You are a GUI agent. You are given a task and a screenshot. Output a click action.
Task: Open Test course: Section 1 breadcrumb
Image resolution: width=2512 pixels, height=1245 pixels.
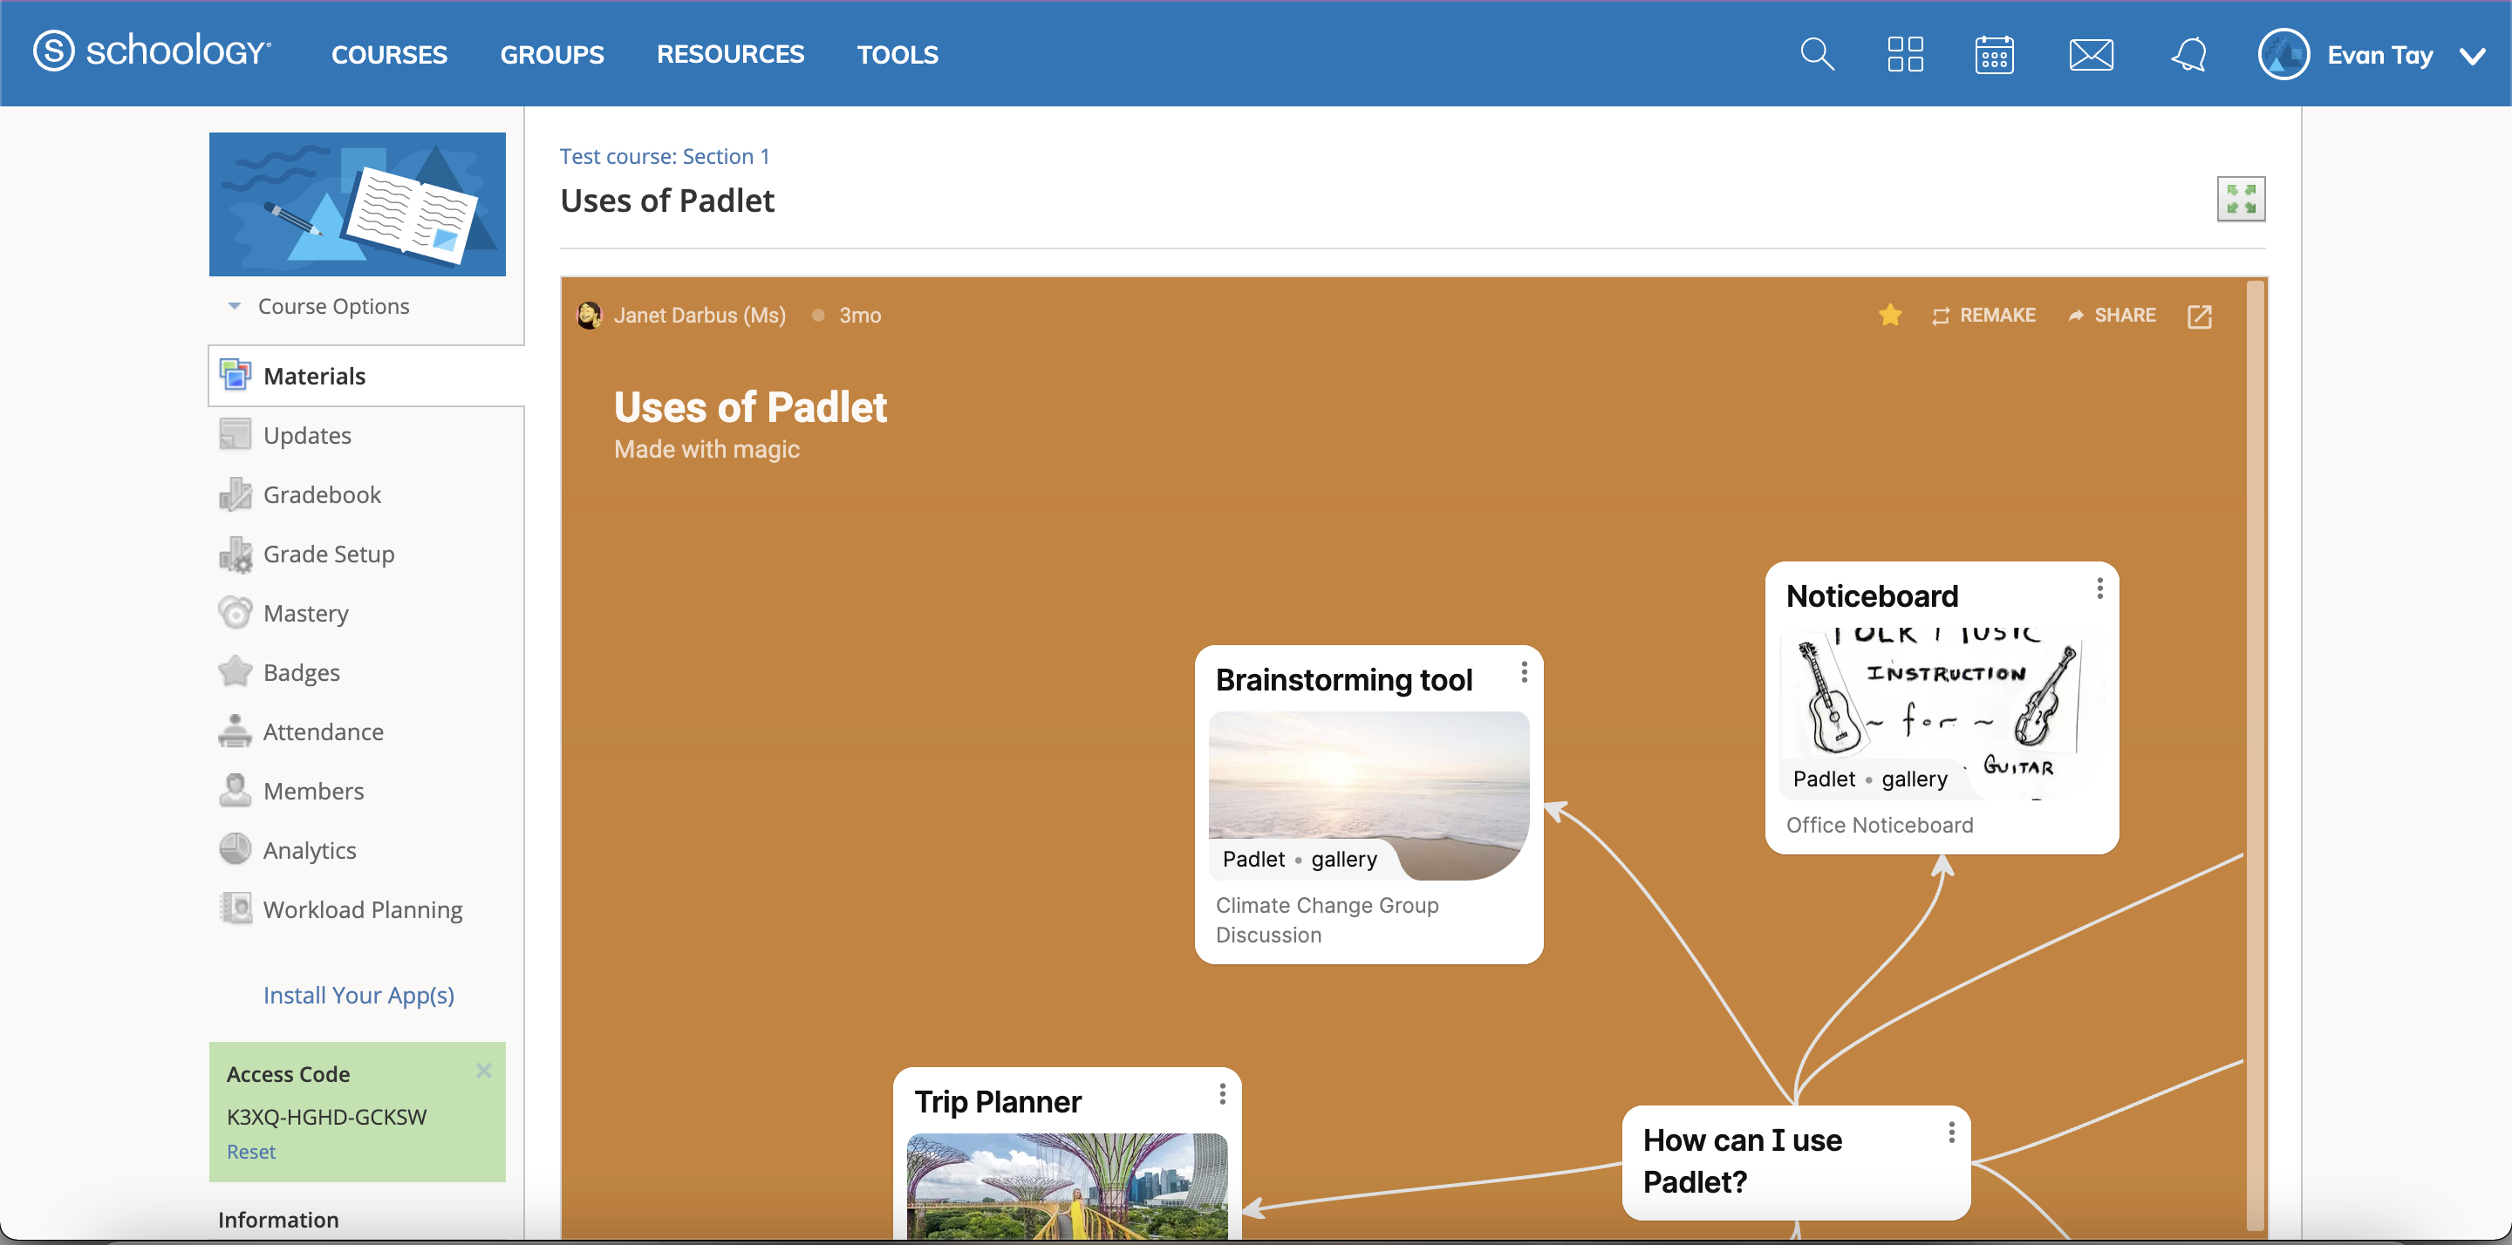[x=664, y=156]
